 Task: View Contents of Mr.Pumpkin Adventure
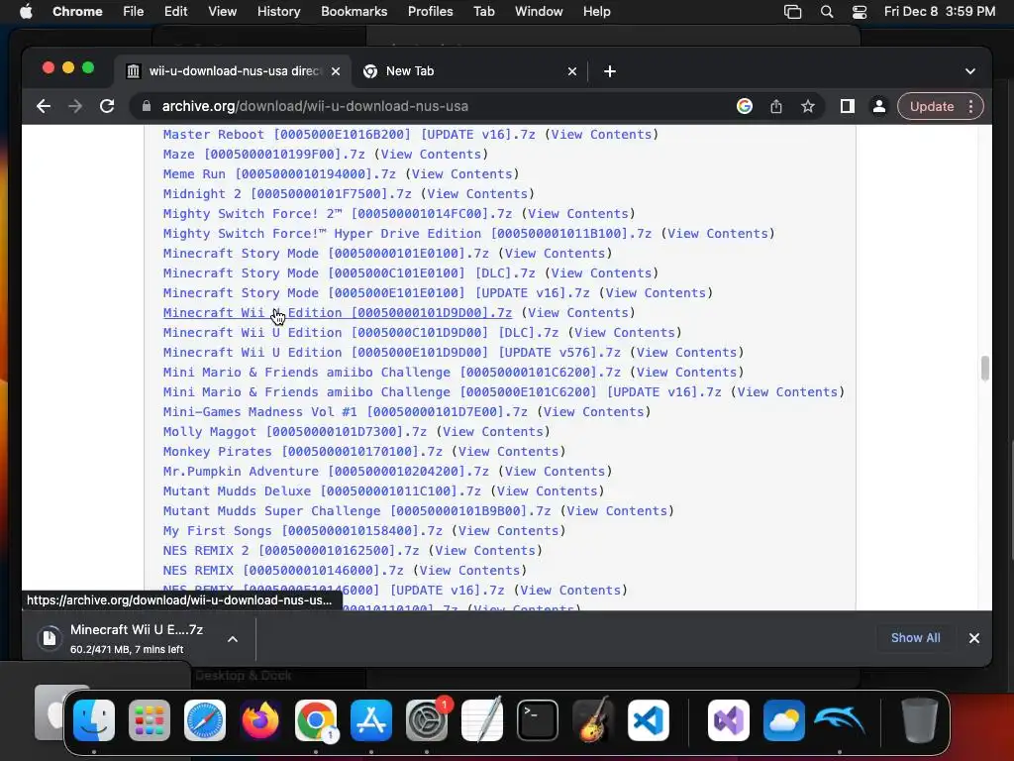click(555, 471)
